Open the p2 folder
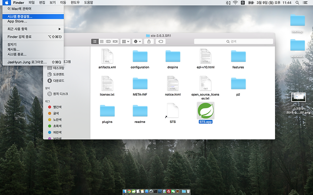The width and height of the screenshot is (313, 195). click(x=238, y=83)
